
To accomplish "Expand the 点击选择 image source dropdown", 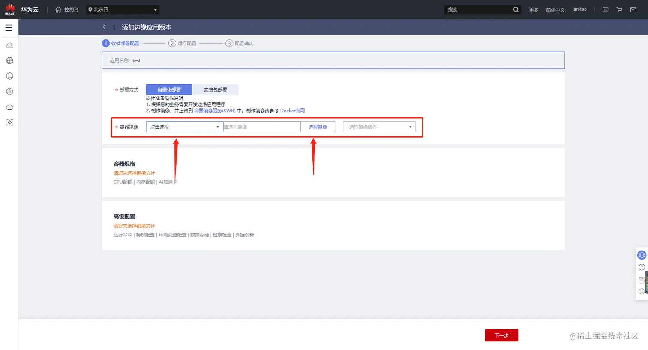I will (184, 127).
